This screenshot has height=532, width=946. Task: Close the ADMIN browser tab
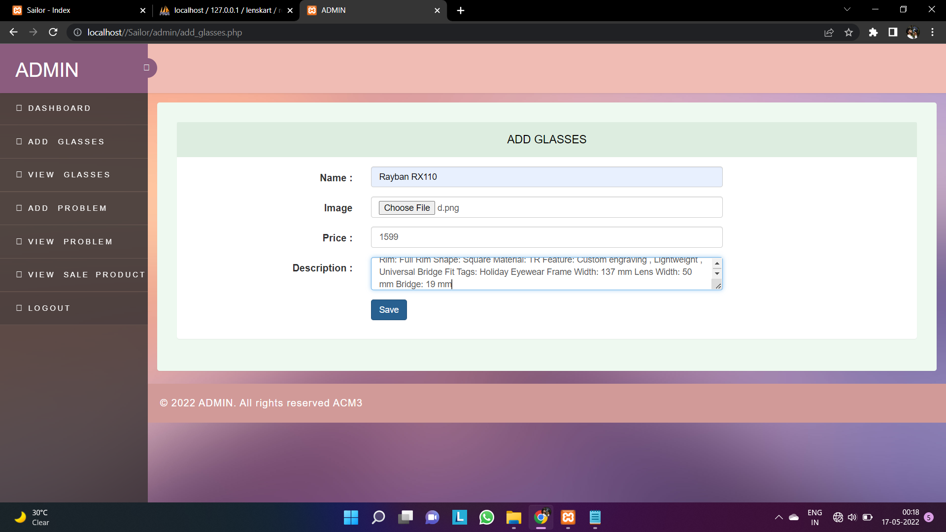coord(437,10)
